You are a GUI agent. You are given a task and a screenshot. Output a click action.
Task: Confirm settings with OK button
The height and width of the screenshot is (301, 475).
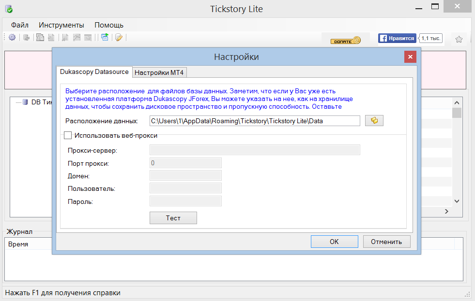(x=335, y=242)
